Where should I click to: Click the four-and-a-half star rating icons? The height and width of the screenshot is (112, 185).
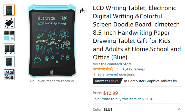click(103, 69)
